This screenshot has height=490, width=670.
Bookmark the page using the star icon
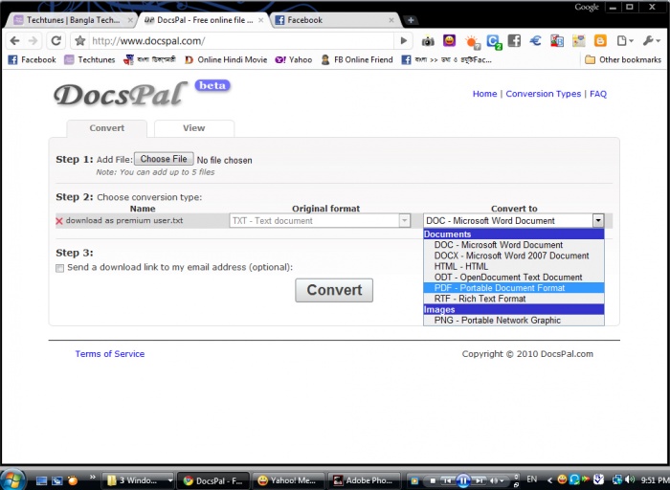tap(79, 41)
